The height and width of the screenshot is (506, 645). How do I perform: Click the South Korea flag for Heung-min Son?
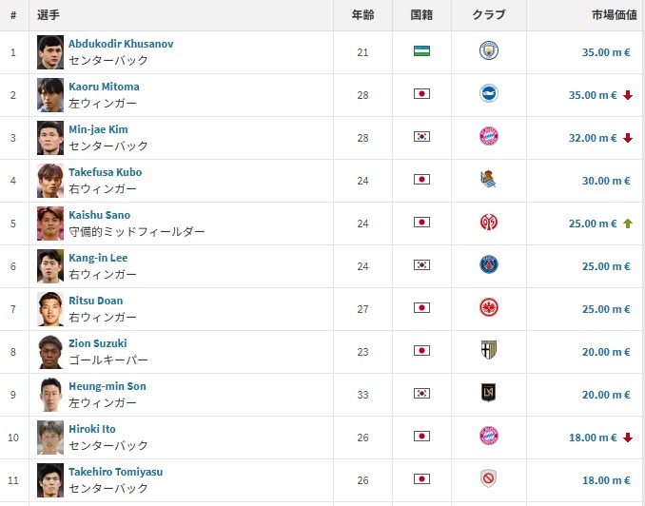pos(421,394)
